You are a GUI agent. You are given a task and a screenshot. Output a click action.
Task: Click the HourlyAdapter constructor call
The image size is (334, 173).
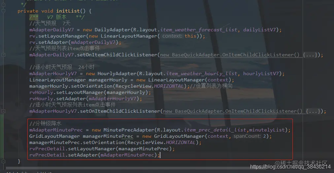pos(117,73)
